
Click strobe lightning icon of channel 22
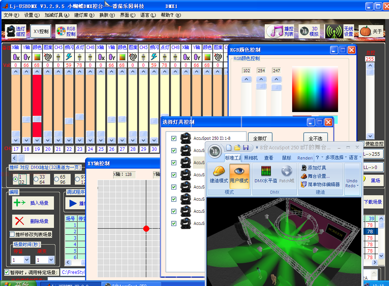point(69,57)
